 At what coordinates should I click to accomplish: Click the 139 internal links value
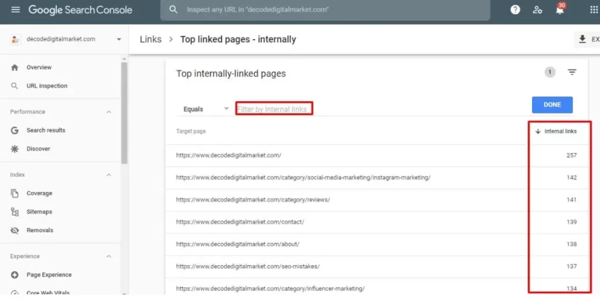571,222
